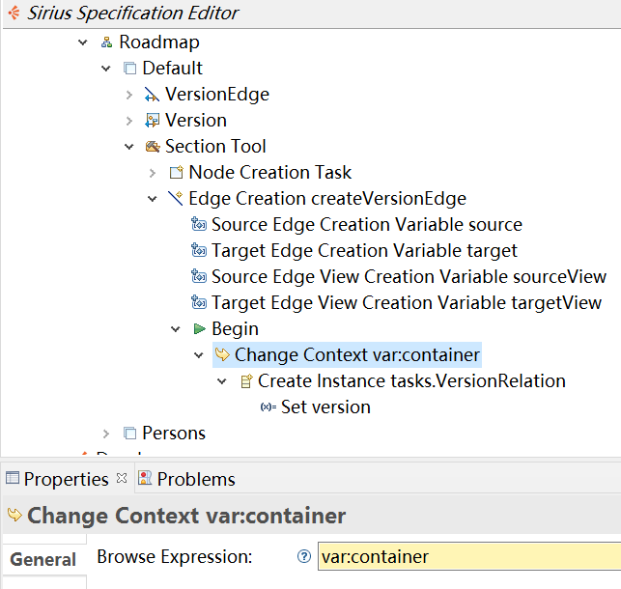Screen dimensions: 621x589
Task: Click the Version node mapping icon
Action: coord(152,121)
